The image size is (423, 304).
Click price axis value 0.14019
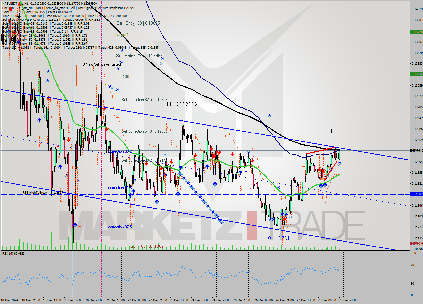[x=417, y=9]
